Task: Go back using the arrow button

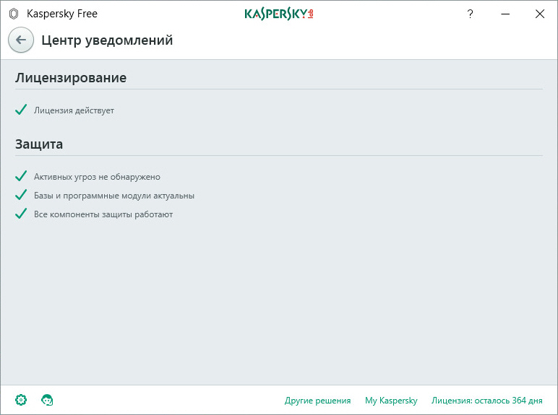Action: 21,40
